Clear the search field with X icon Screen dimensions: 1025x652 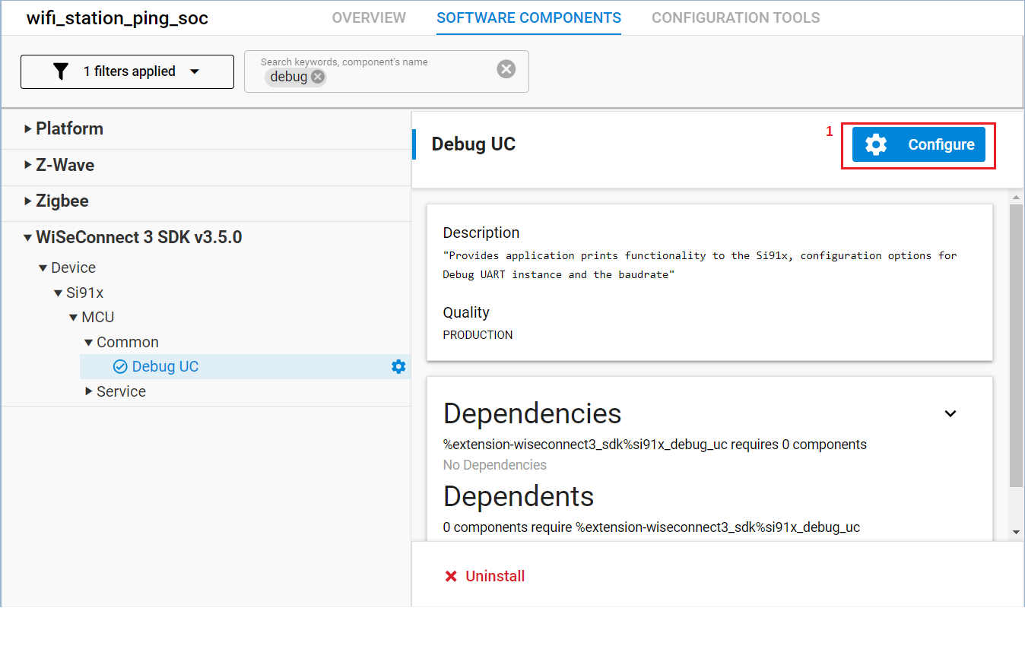(x=506, y=69)
